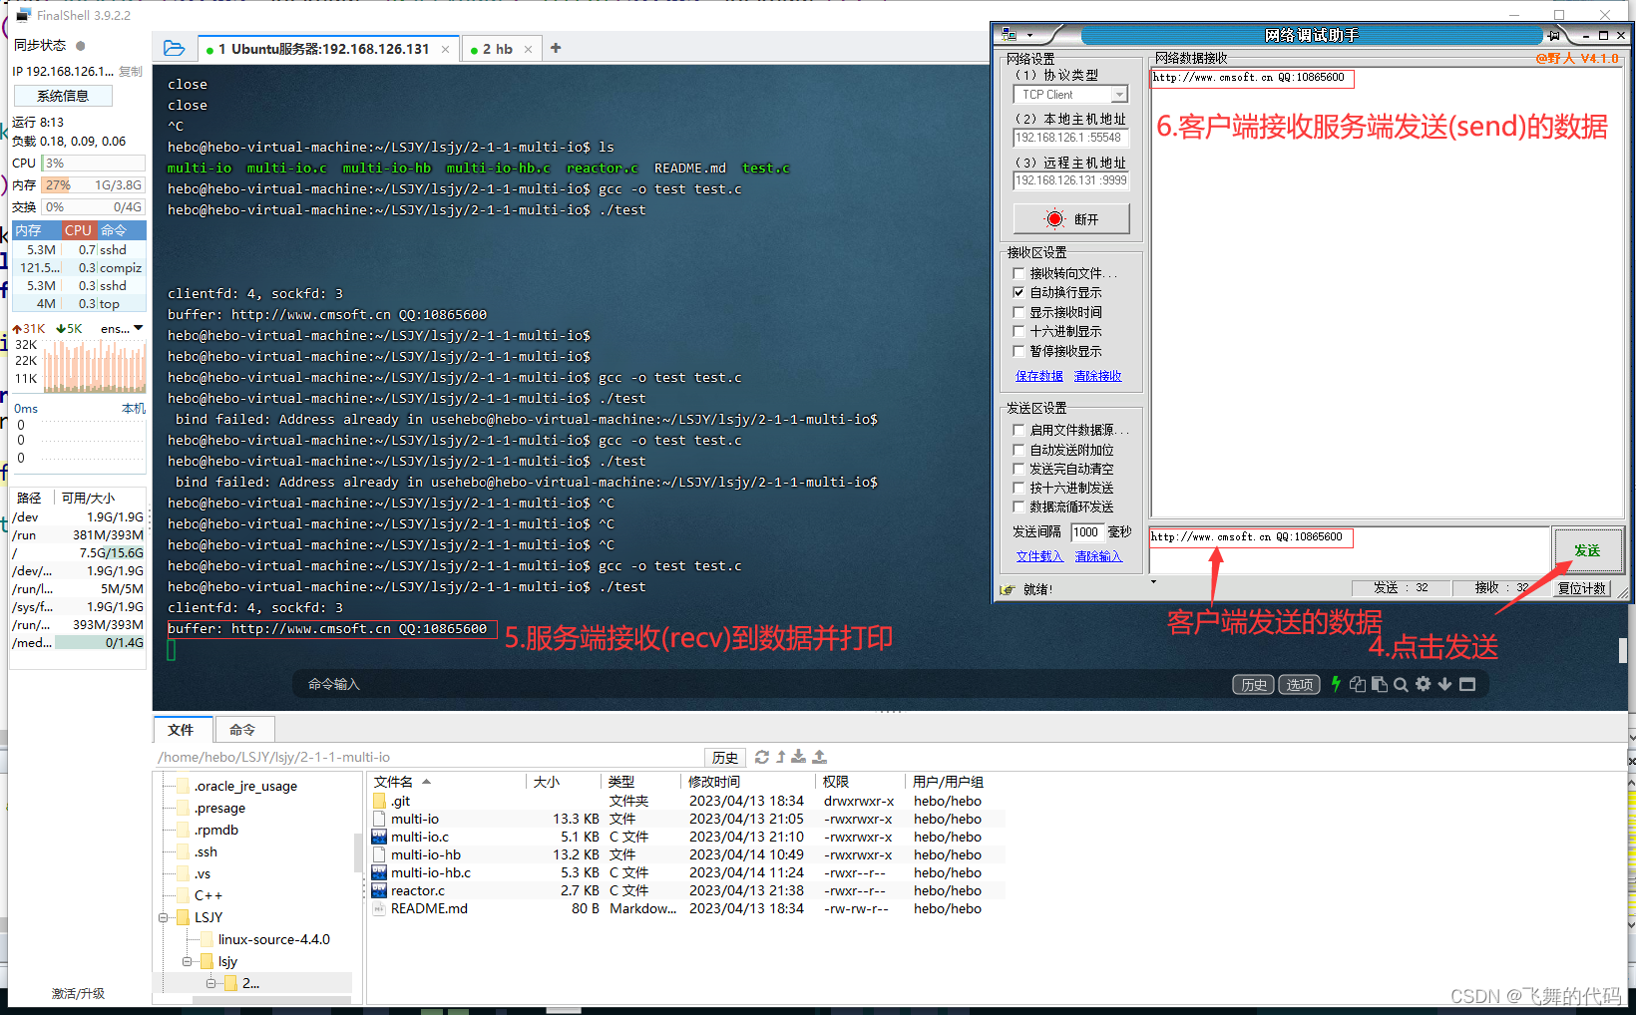Open terminal settings gear icon
The height and width of the screenshot is (1015, 1636).
[1424, 684]
